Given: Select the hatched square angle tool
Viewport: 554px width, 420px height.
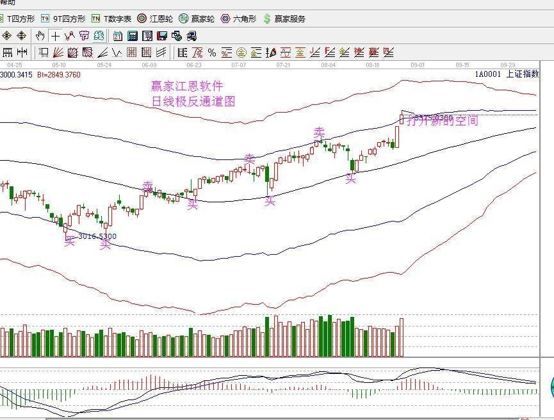Looking at the screenshot, I should (88, 53).
